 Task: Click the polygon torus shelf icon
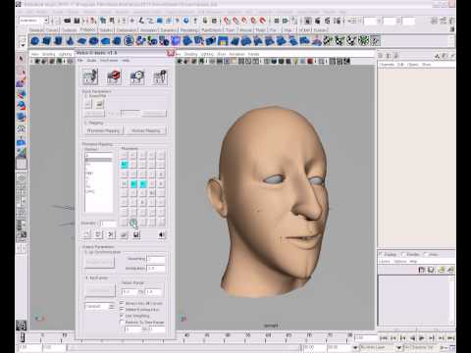[x=94, y=41]
